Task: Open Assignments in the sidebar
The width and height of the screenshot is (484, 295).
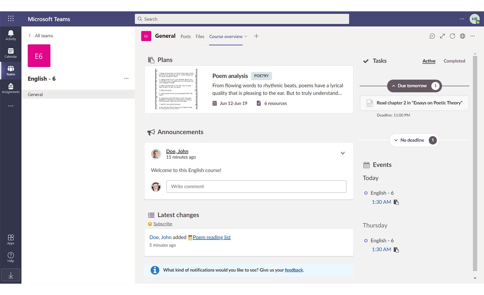Action: (11, 88)
